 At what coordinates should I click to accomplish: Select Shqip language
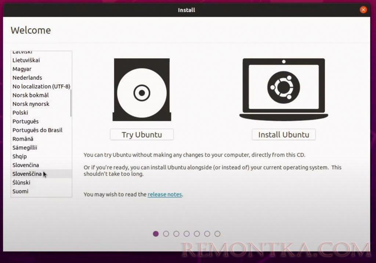click(41, 156)
